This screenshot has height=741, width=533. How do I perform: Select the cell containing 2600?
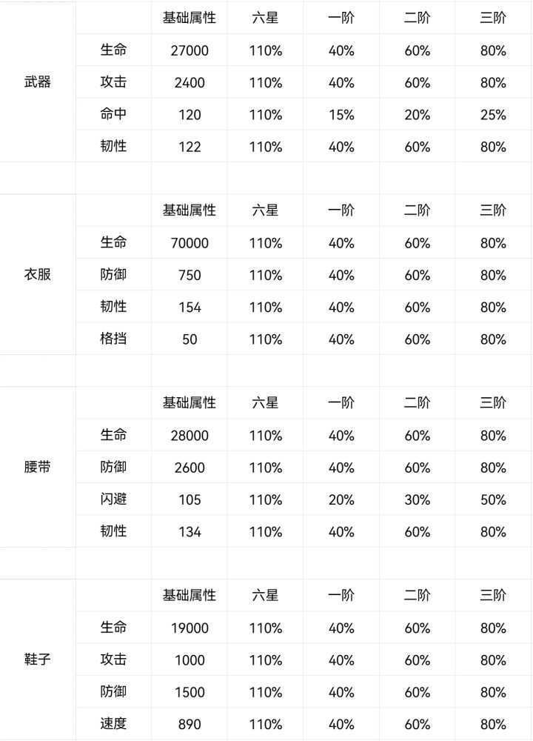click(x=190, y=468)
